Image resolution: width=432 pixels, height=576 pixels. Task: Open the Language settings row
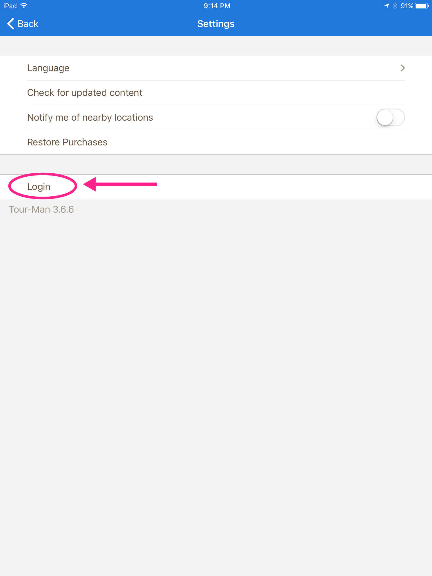(x=216, y=68)
